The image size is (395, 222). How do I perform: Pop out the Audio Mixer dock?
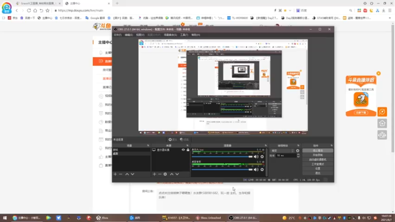(266, 146)
